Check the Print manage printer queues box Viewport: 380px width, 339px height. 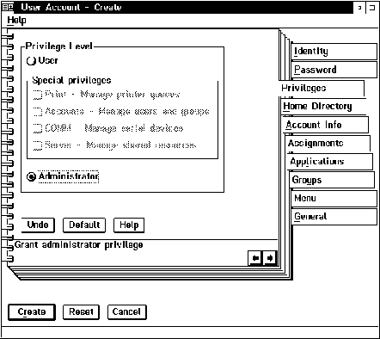(37, 95)
